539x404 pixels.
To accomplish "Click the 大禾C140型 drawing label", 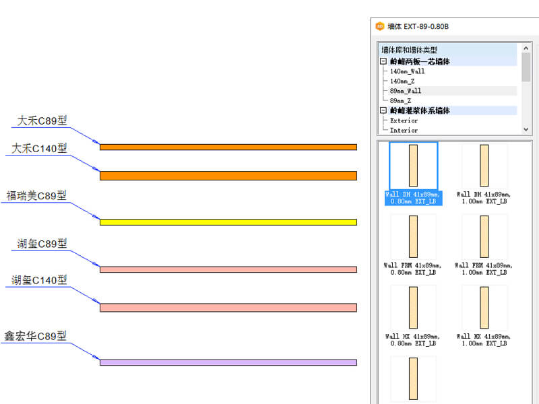I will (x=39, y=148).
